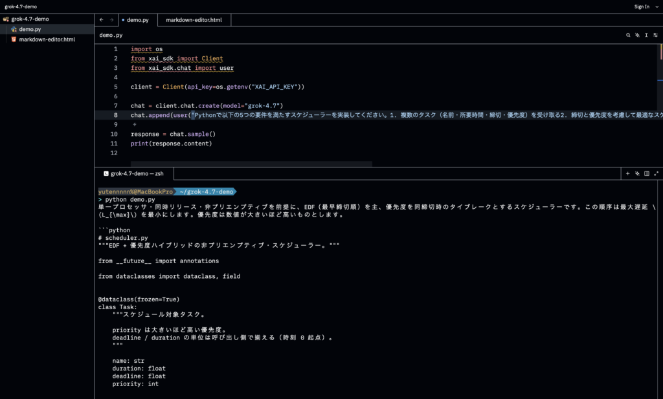
Task: Click the Python icon beside demo.py in sidebar
Action: (14, 29)
